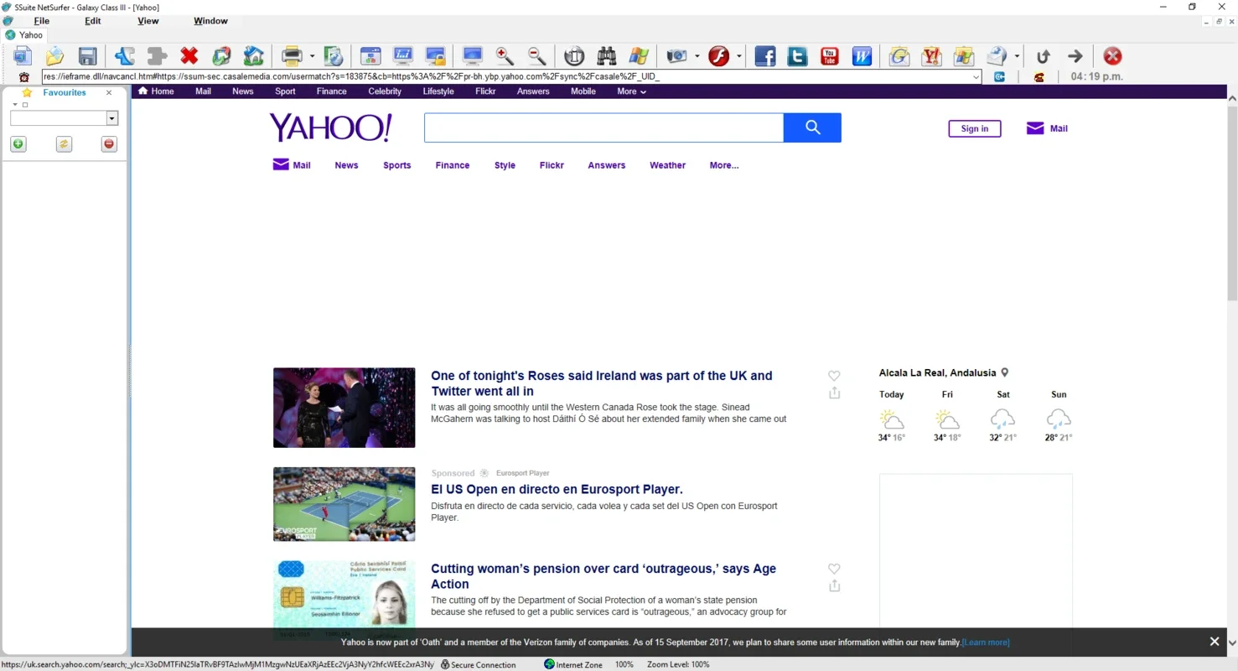The image size is (1238, 671).
Task: Open the File menu
Action: tap(41, 21)
